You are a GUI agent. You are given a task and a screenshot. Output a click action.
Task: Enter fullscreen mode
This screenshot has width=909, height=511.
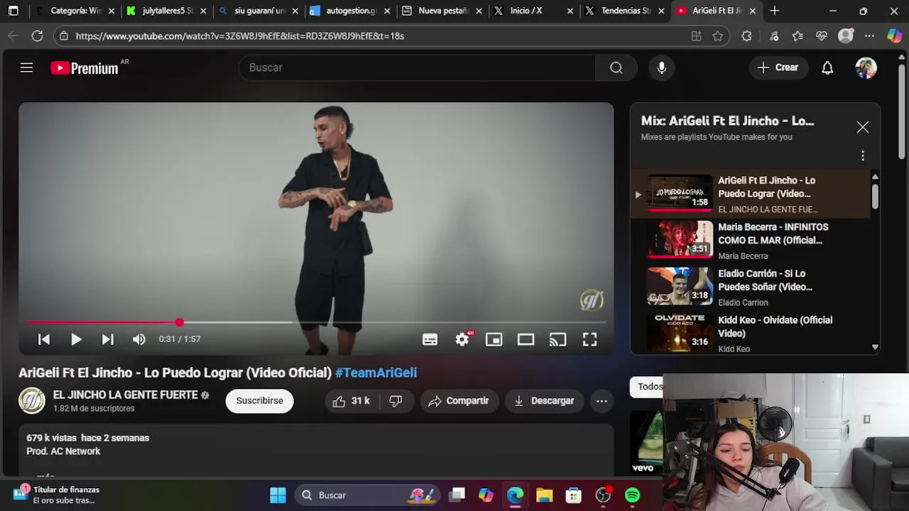[x=589, y=339]
